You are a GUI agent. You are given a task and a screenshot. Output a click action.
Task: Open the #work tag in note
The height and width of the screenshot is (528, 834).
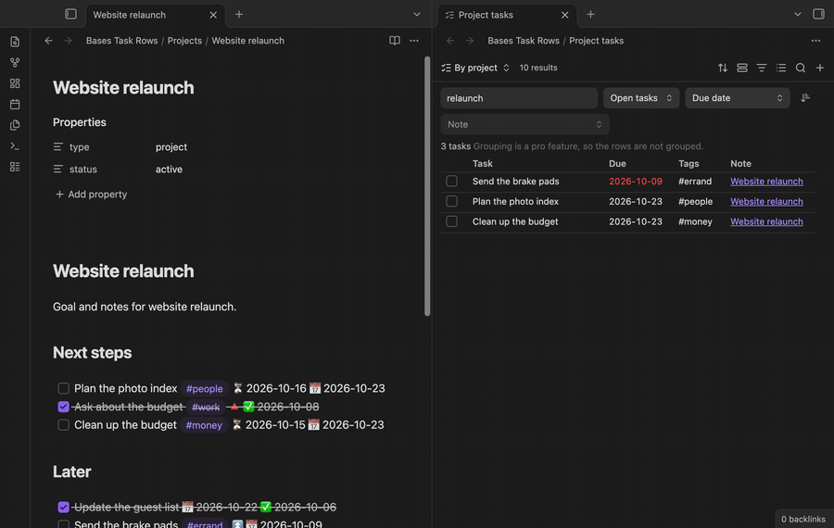point(206,407)
